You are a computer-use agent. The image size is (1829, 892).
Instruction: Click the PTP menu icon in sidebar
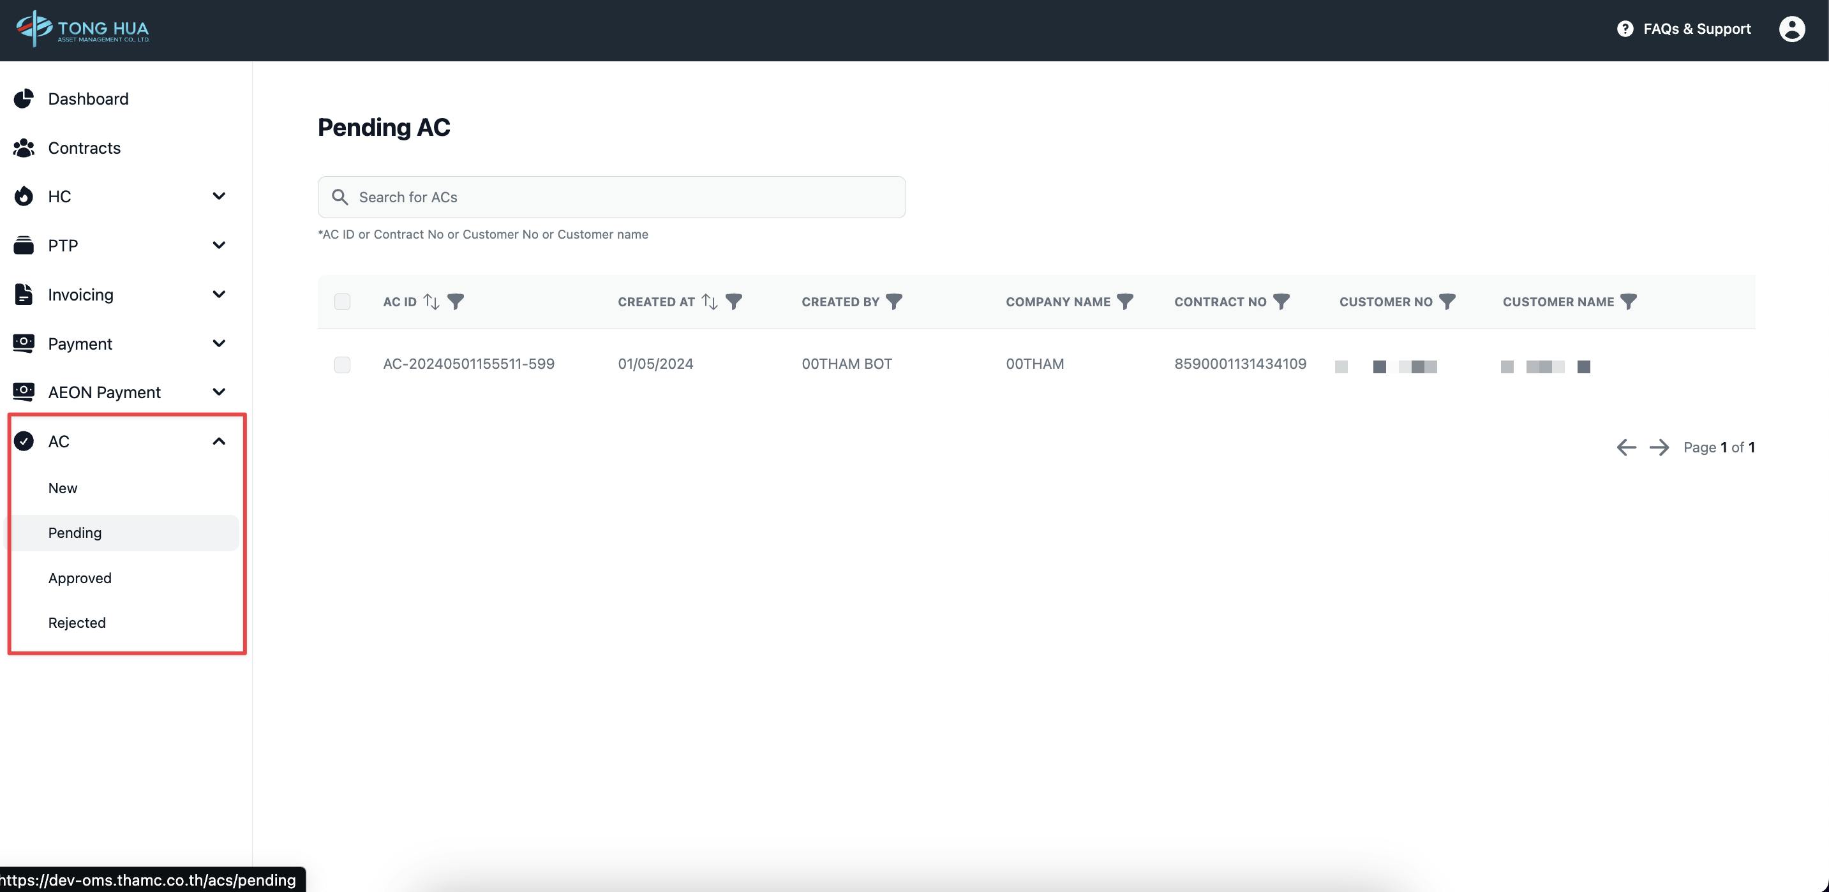click(x=22, y=246)
